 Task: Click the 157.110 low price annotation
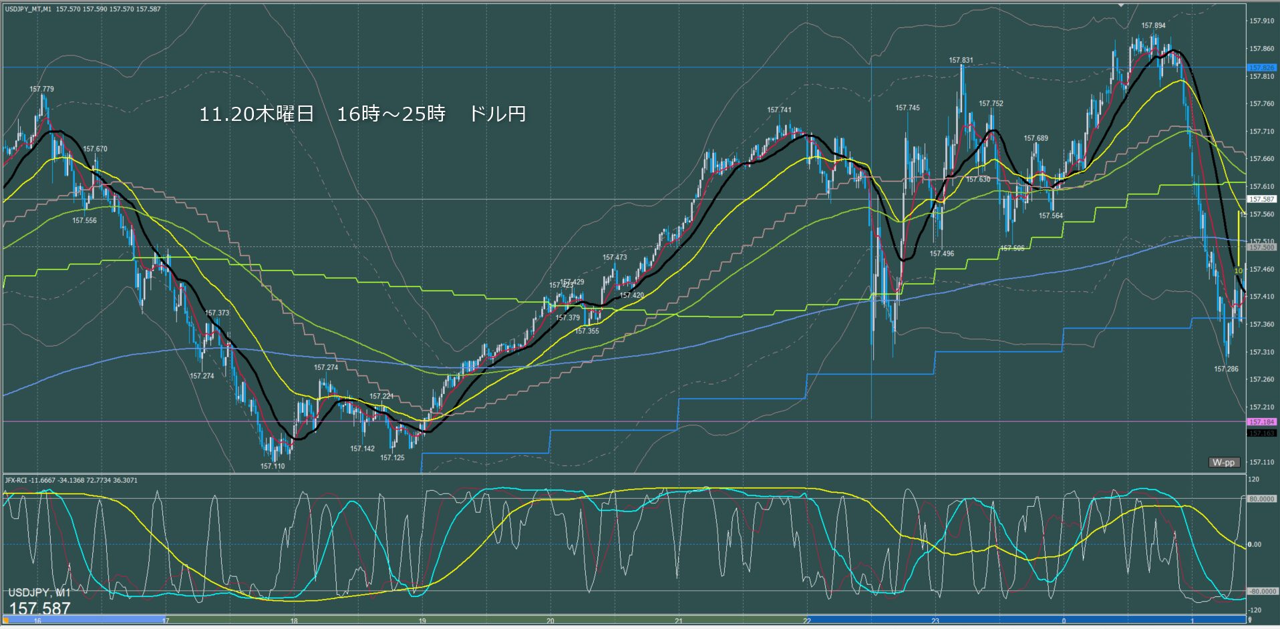pyautogui.click(x=273, y=466)
